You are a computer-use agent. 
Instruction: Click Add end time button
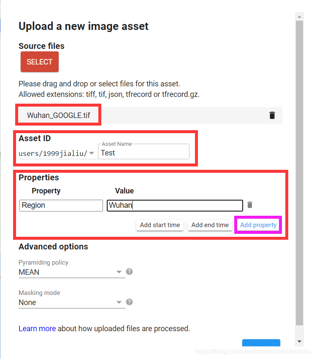click(210, 225)
